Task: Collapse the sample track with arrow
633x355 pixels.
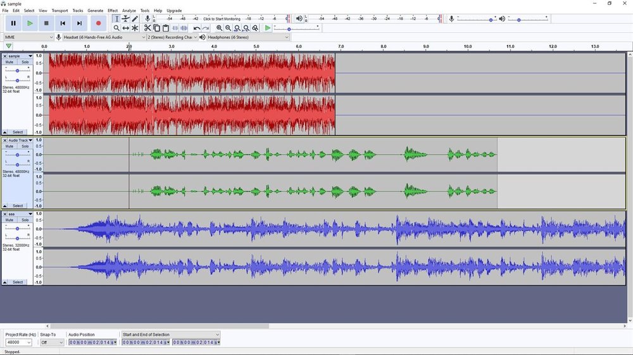Action: coord(5,132)
